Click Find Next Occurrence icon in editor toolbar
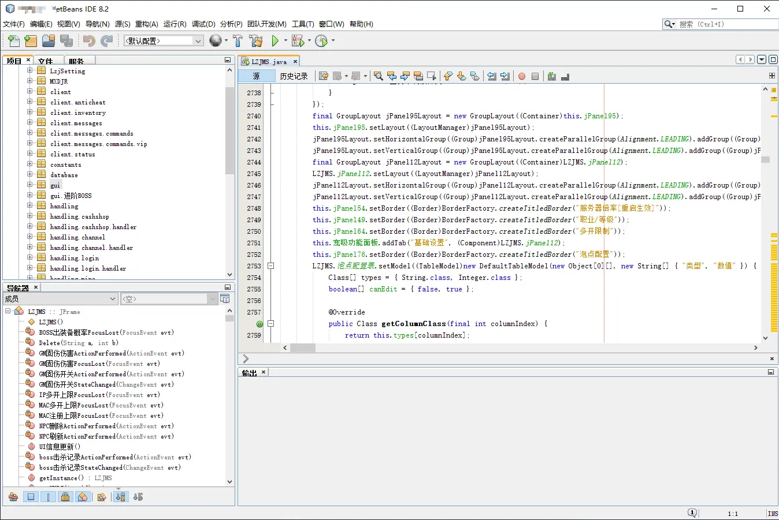 pyautogui.click(x=405, y=76)
